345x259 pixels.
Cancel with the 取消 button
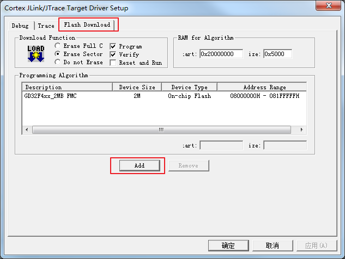click(x=273, y=245)
